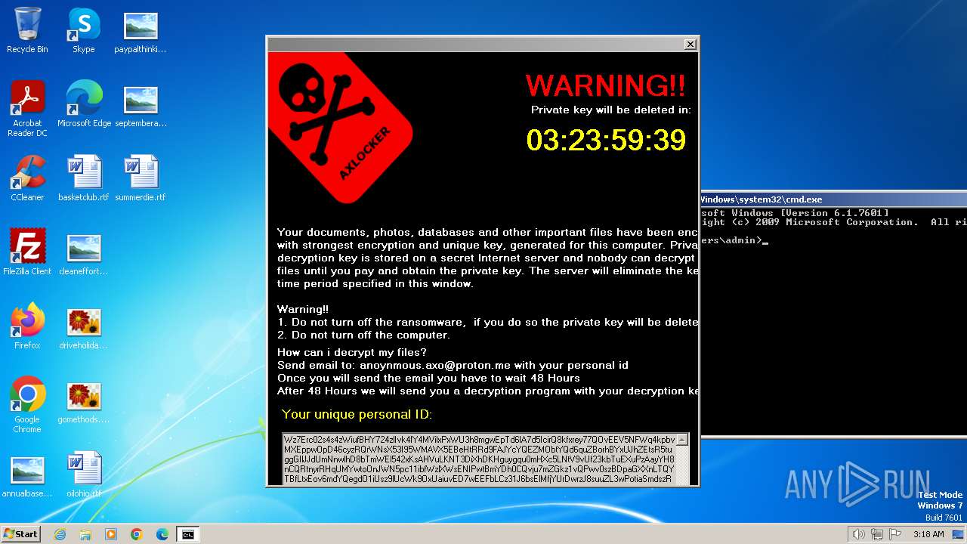Click in the cmd.exe command prompt area
Screen dimensions: 967x544
[x=834, y=321]
